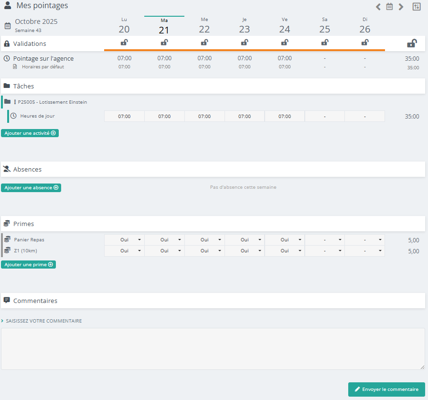428x400 pixels.
Task: Open Panier Repas dropdown for Sunday
Action: (365, 240)
